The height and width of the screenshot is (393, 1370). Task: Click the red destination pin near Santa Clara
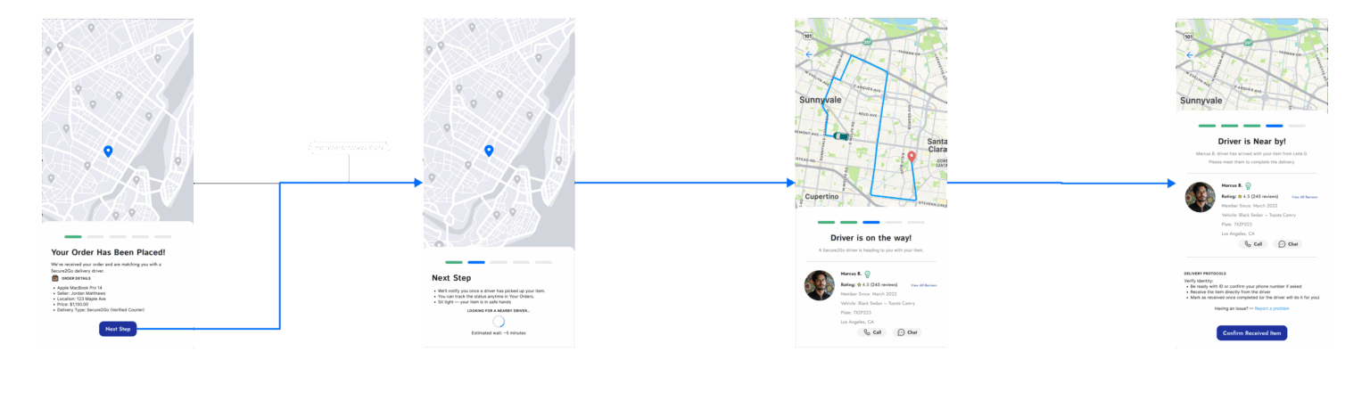click(912, 157)
